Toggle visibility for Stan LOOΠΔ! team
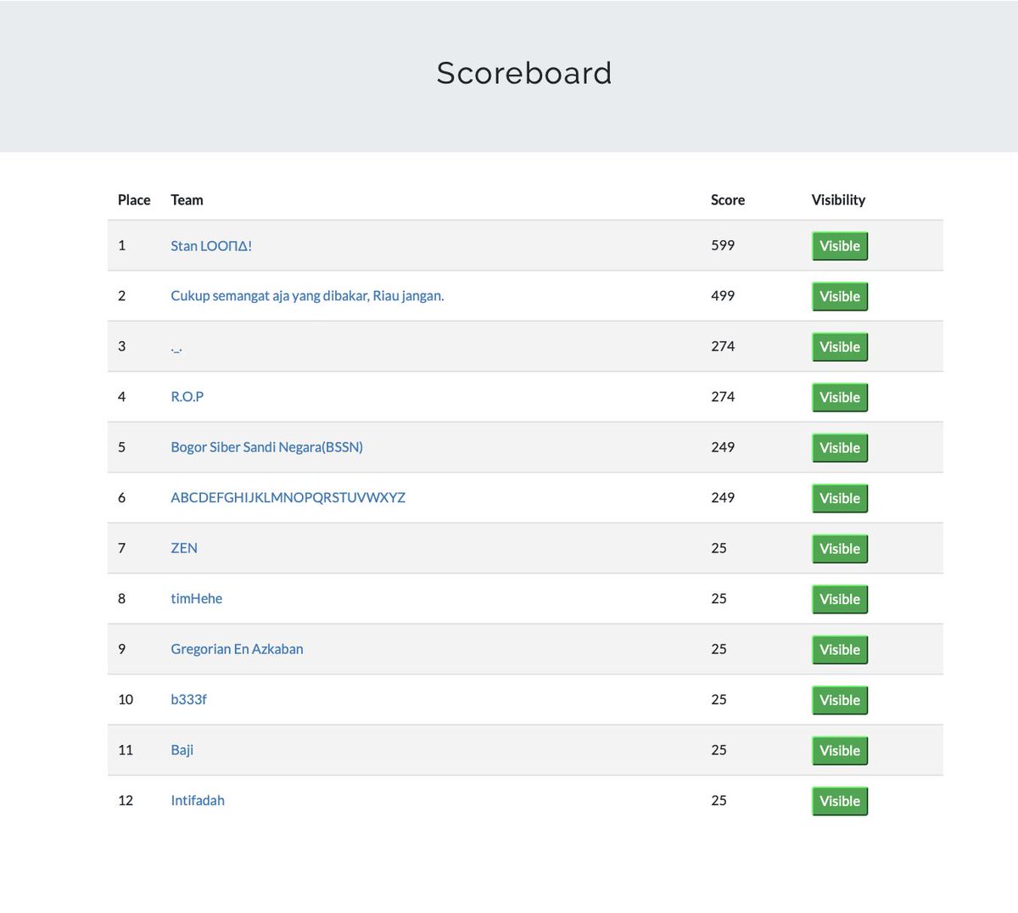This screenshot has width=1018, height=913. [x=840, y=246]
